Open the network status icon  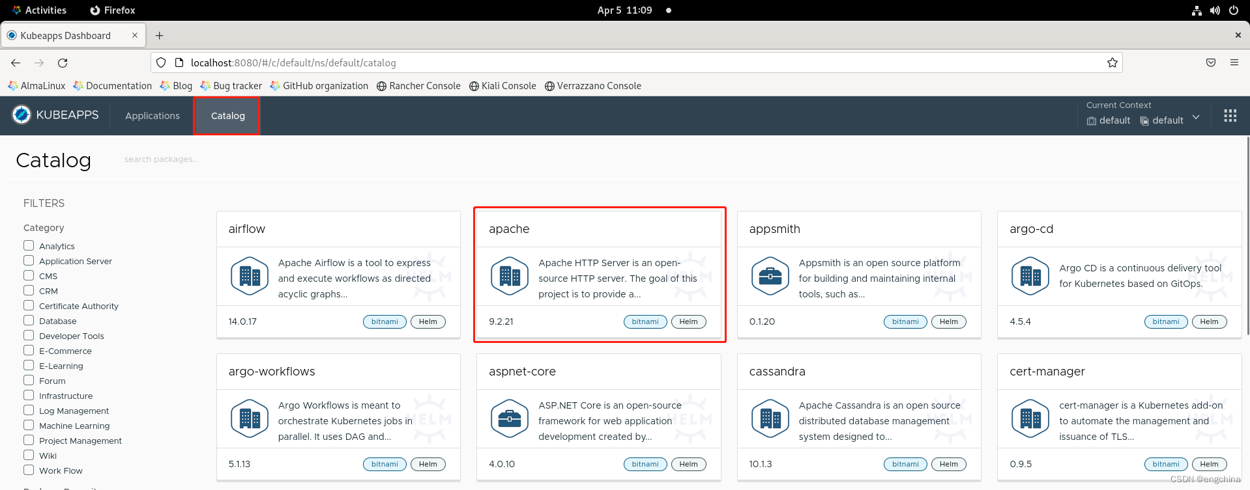click(x=1197, y=10)
